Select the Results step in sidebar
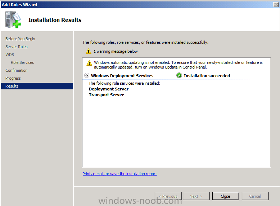Image resolution: width=280 pixels, height=206 pixels. coord(37,86)
